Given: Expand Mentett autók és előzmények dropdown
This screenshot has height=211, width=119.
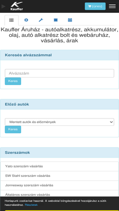Looking at the screenshot, I should click(60, 122).
